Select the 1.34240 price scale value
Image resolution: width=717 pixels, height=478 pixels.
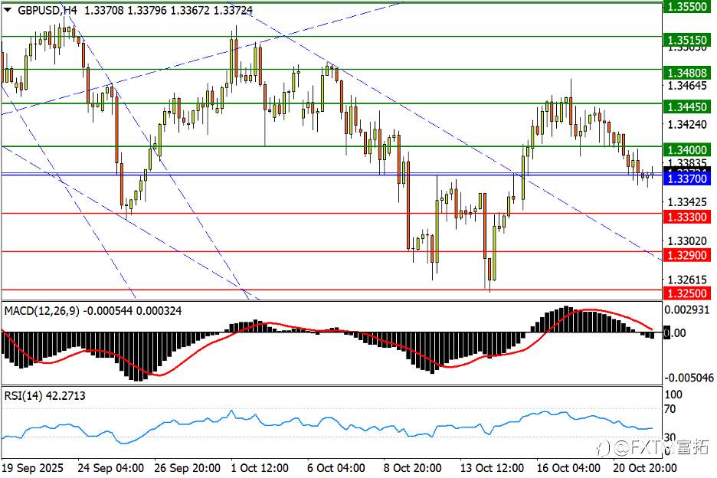pyautogui.click(x=687, y=124)
